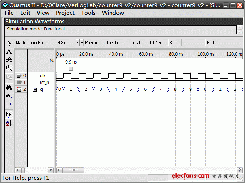Click the A-Z Sort icon
The width and height of the screenshot is (245, 183).
coord(9,123)
